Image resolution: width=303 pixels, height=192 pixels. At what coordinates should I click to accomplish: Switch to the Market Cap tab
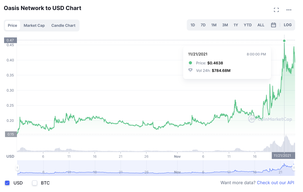click(34, 25)
